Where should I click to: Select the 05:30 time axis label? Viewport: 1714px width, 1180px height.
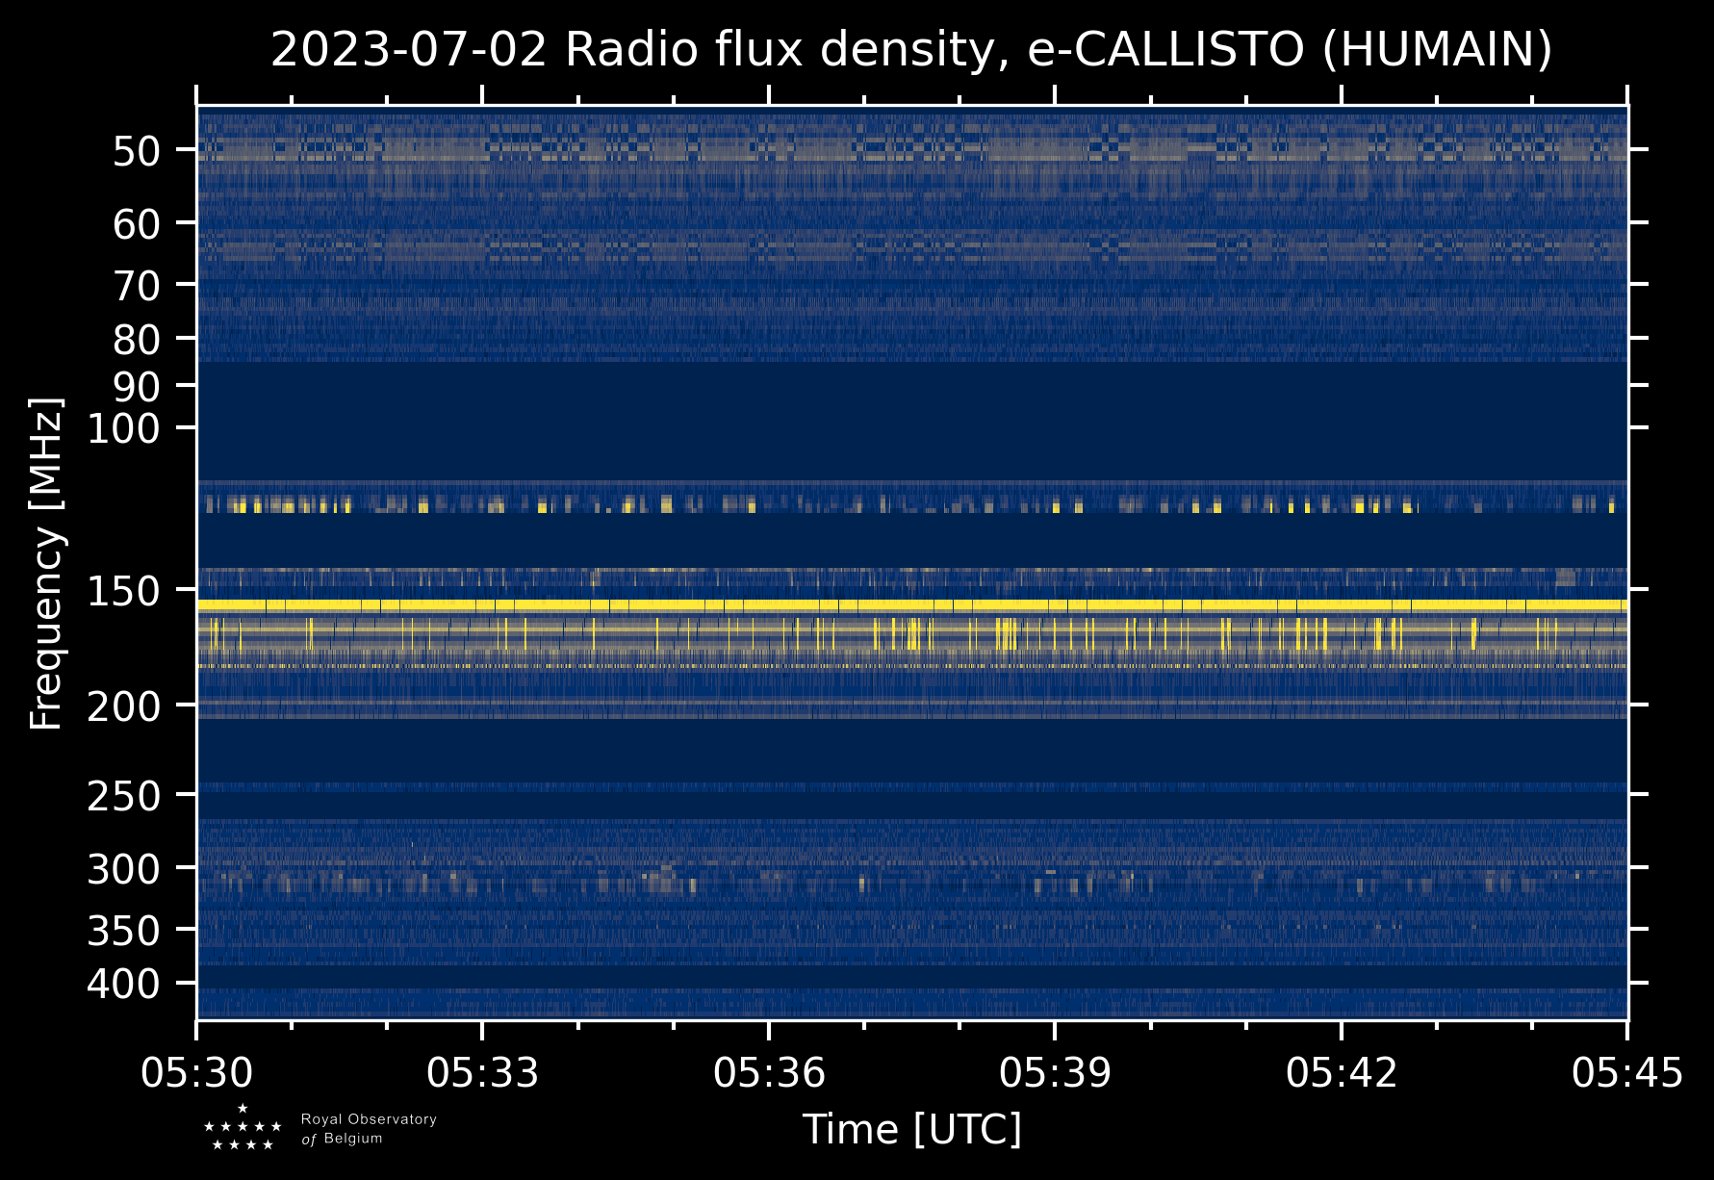point(197,1072)
